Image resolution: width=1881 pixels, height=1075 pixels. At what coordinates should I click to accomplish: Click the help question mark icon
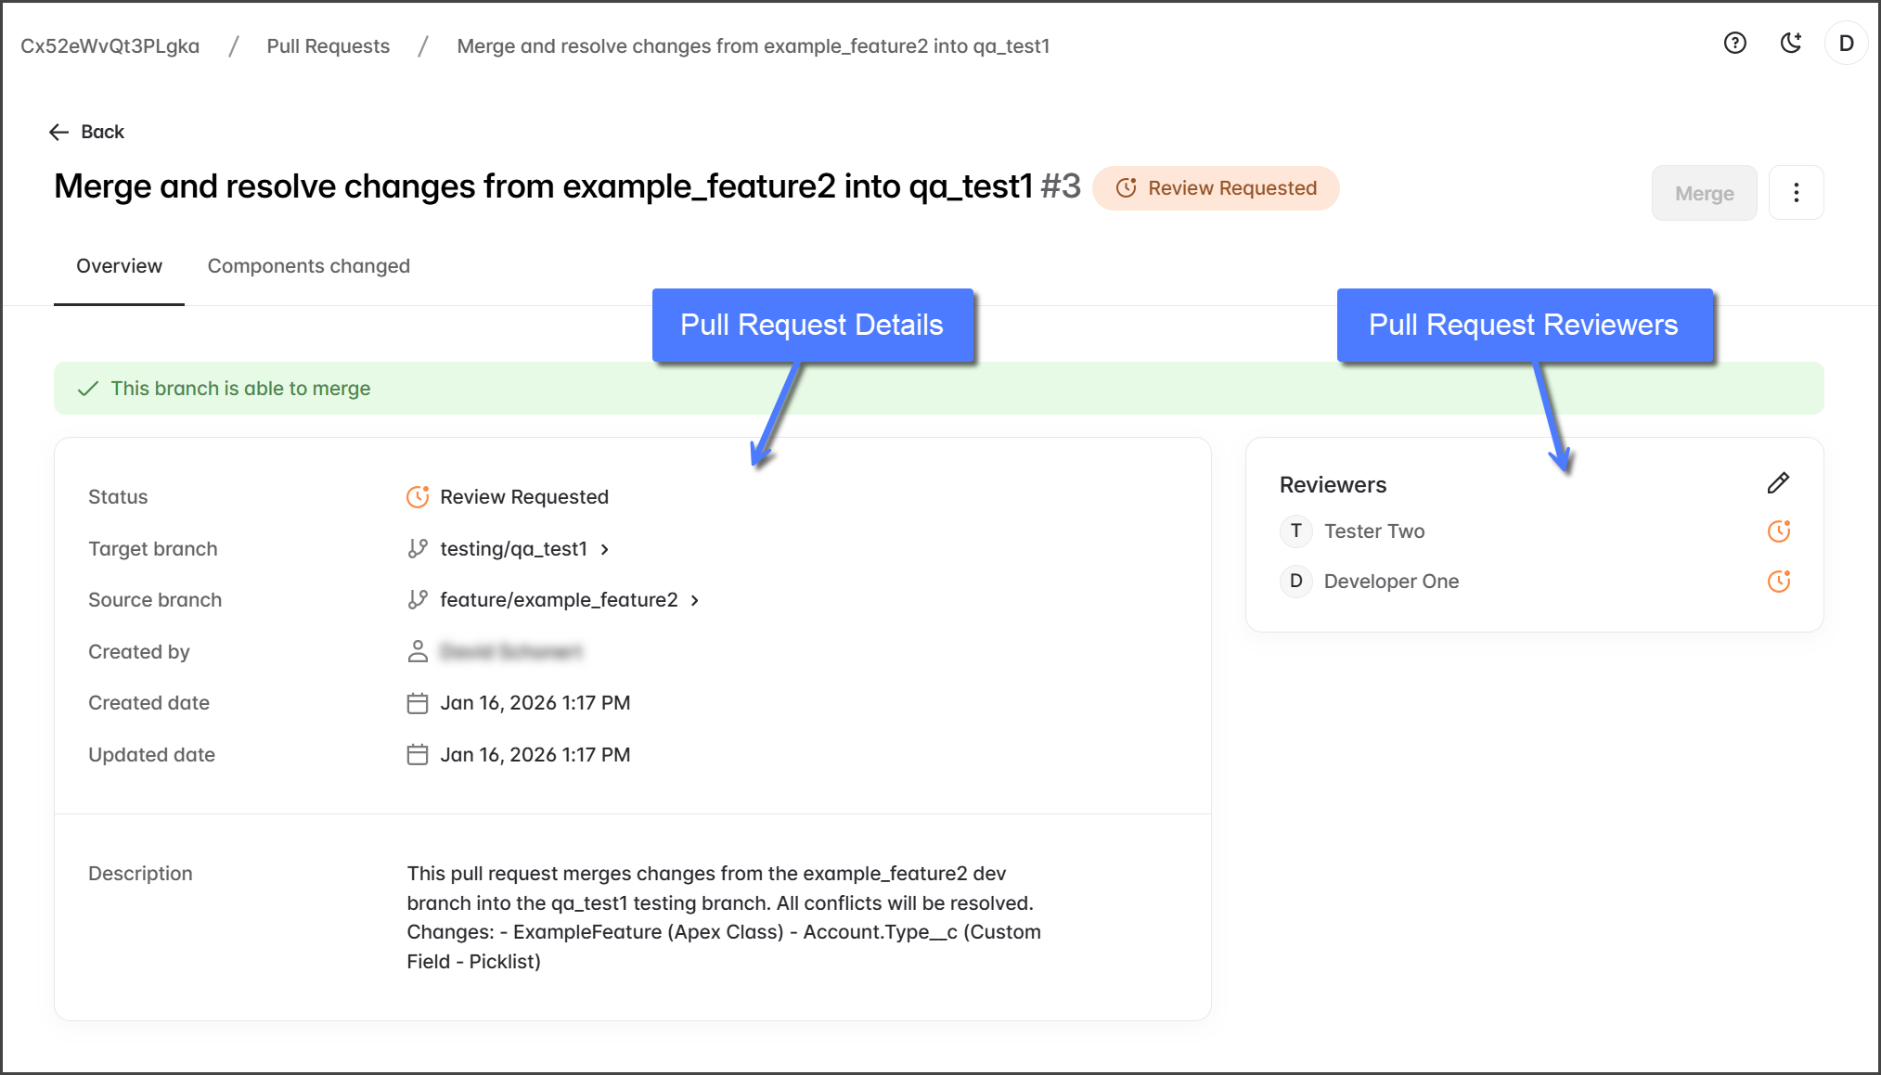1734,44
